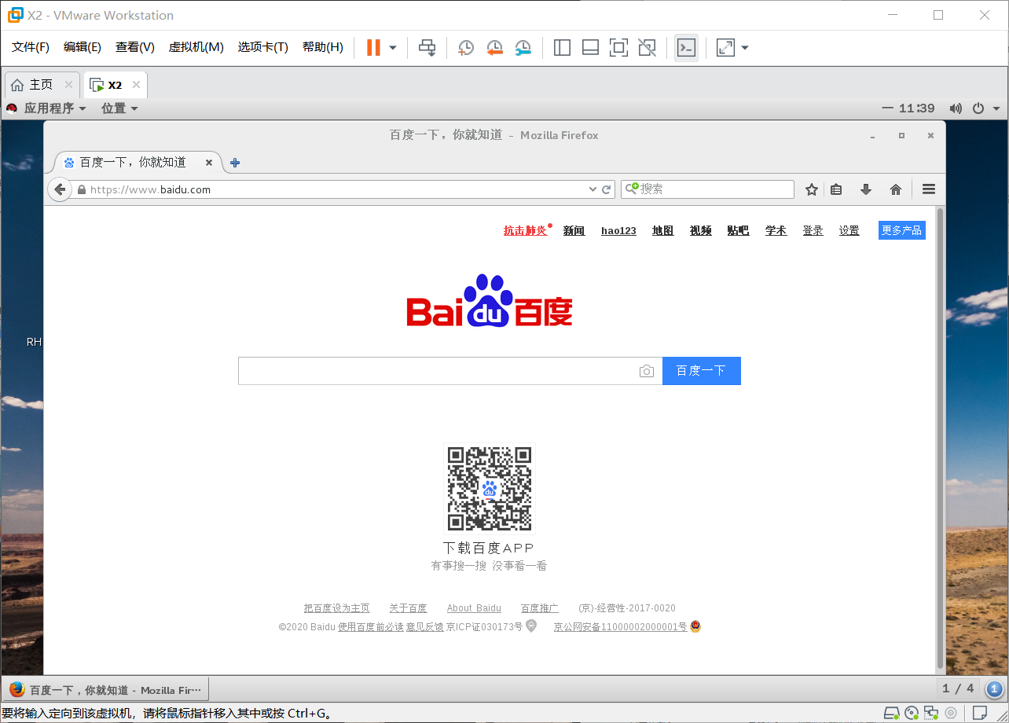Open the 文件(F) menu

click(x=31, y=47)
